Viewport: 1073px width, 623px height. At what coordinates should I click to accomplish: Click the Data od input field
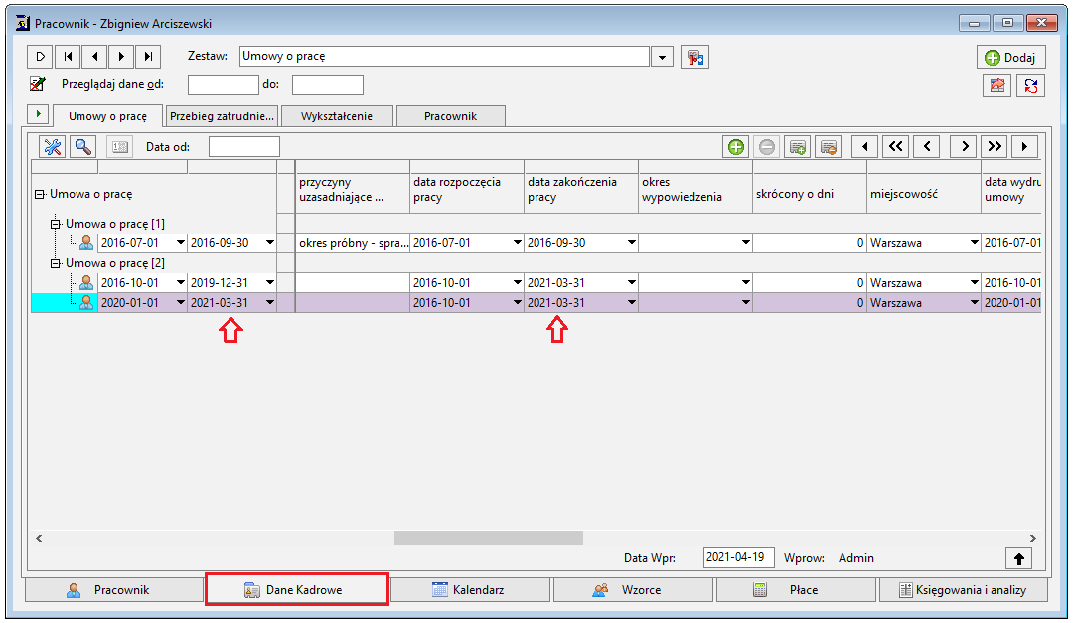click(244, 146)
